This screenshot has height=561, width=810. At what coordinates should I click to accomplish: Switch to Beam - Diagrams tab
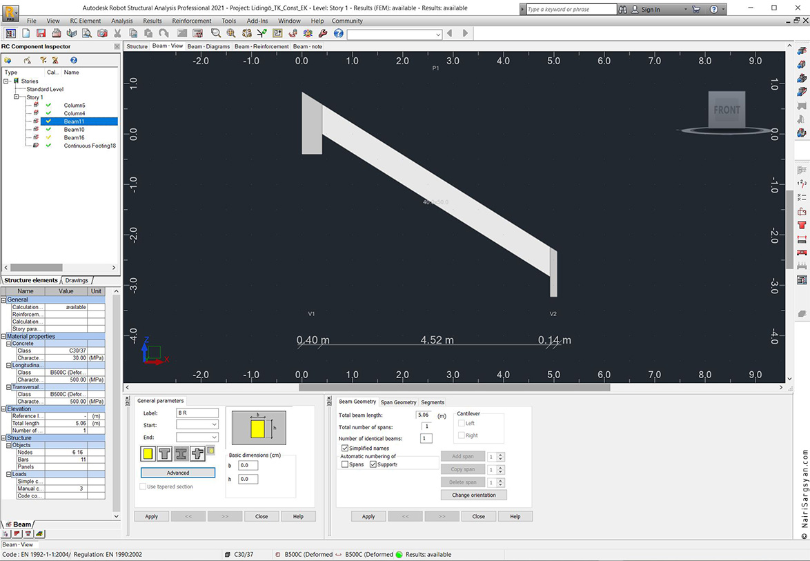(208, 46)
